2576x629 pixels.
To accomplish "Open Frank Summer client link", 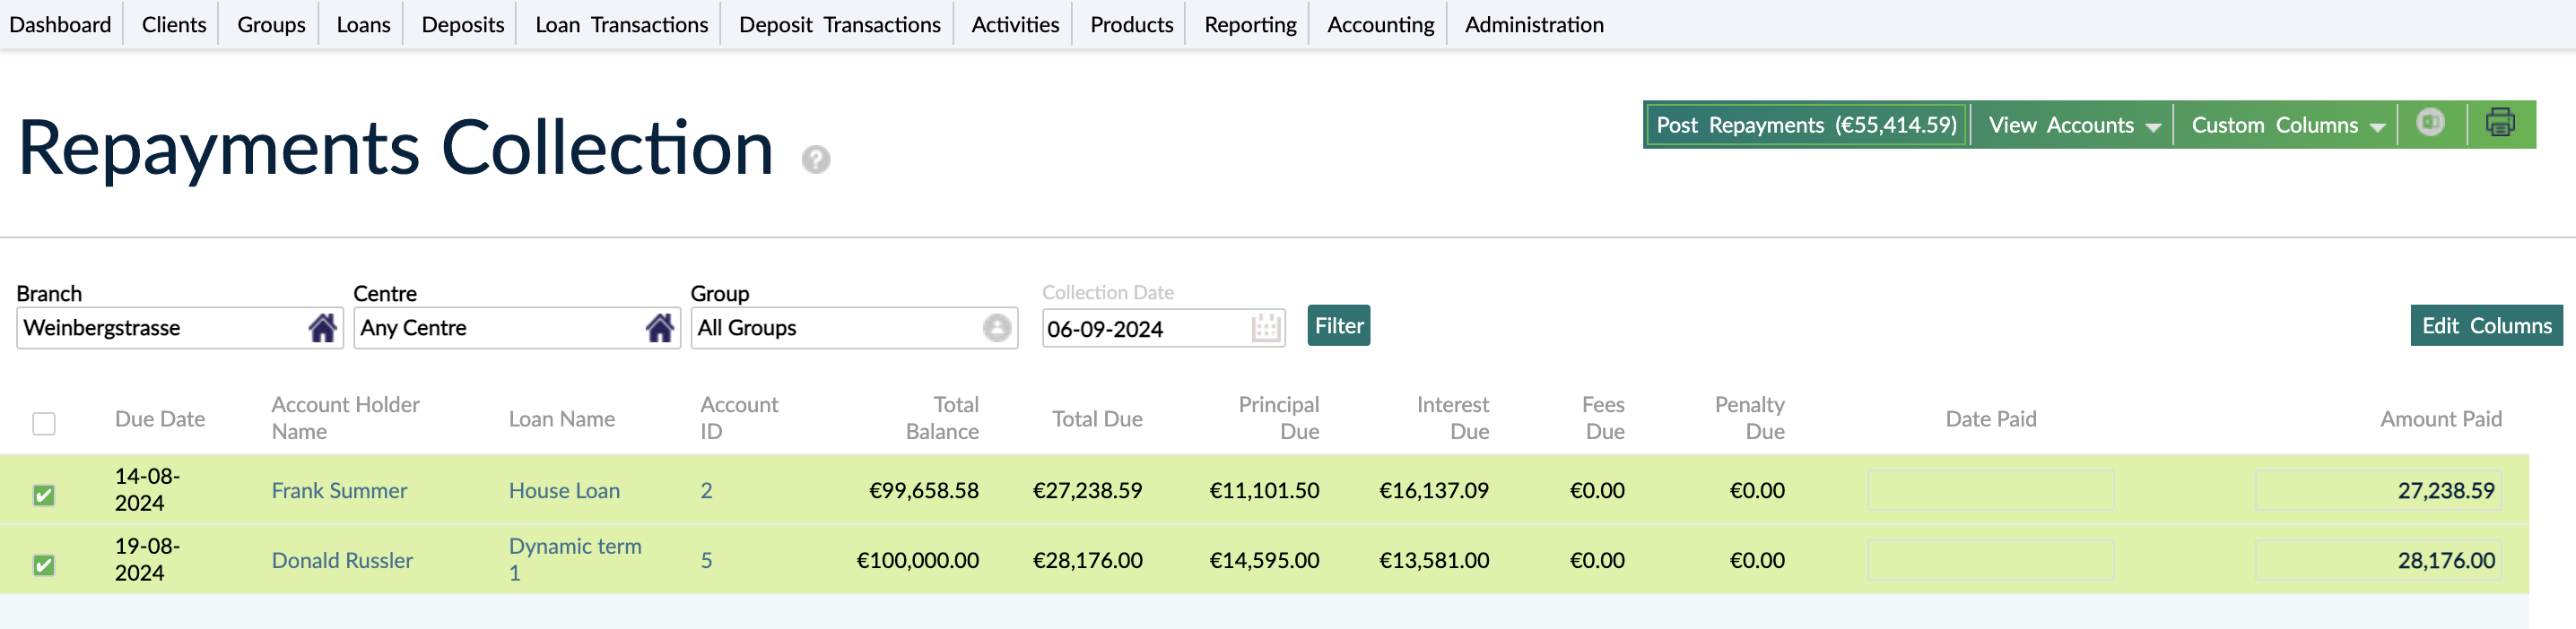I will [x=339, y=490].
